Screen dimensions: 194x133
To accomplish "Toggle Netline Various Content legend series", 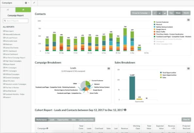I will click(x=163, y=27).
